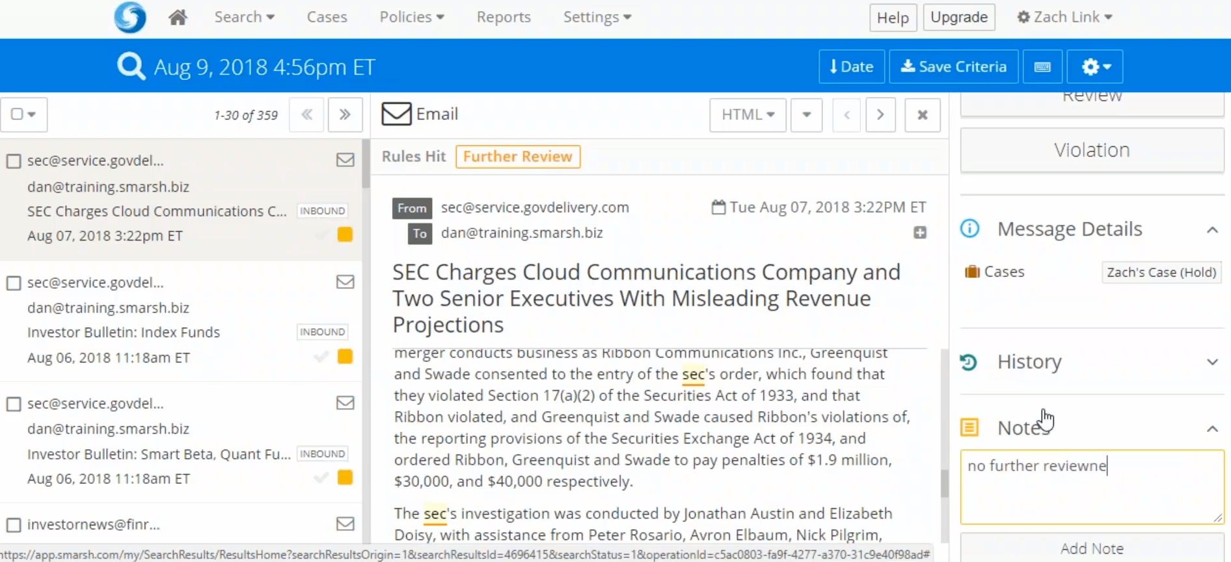Select the Smart Beta message checkbox
Image resolution: width=1231 pixels, height=562 pixels.
point(14,404)
